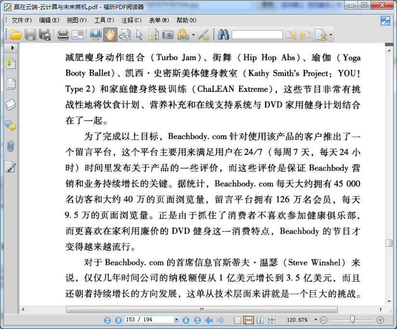
Task: Click horizontal scrollbar left arrow
Action: tap(23, 309)
